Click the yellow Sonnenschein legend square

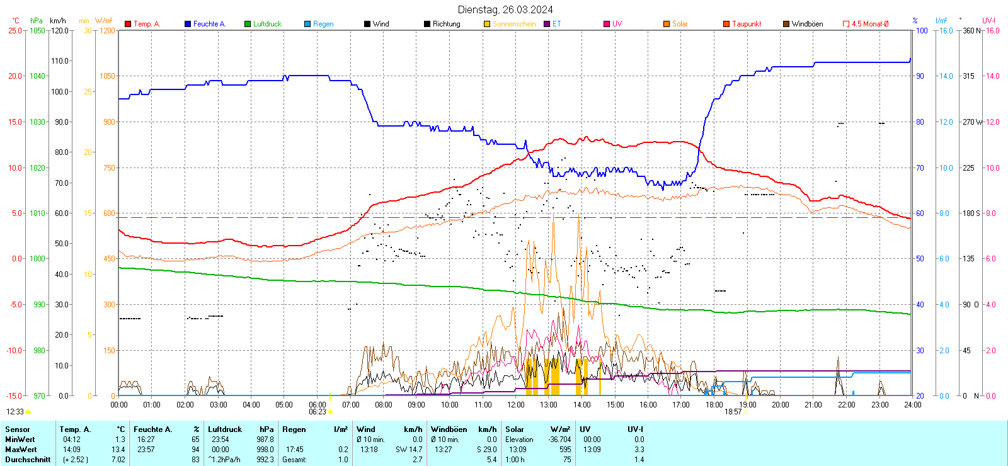tap(487, 24)
